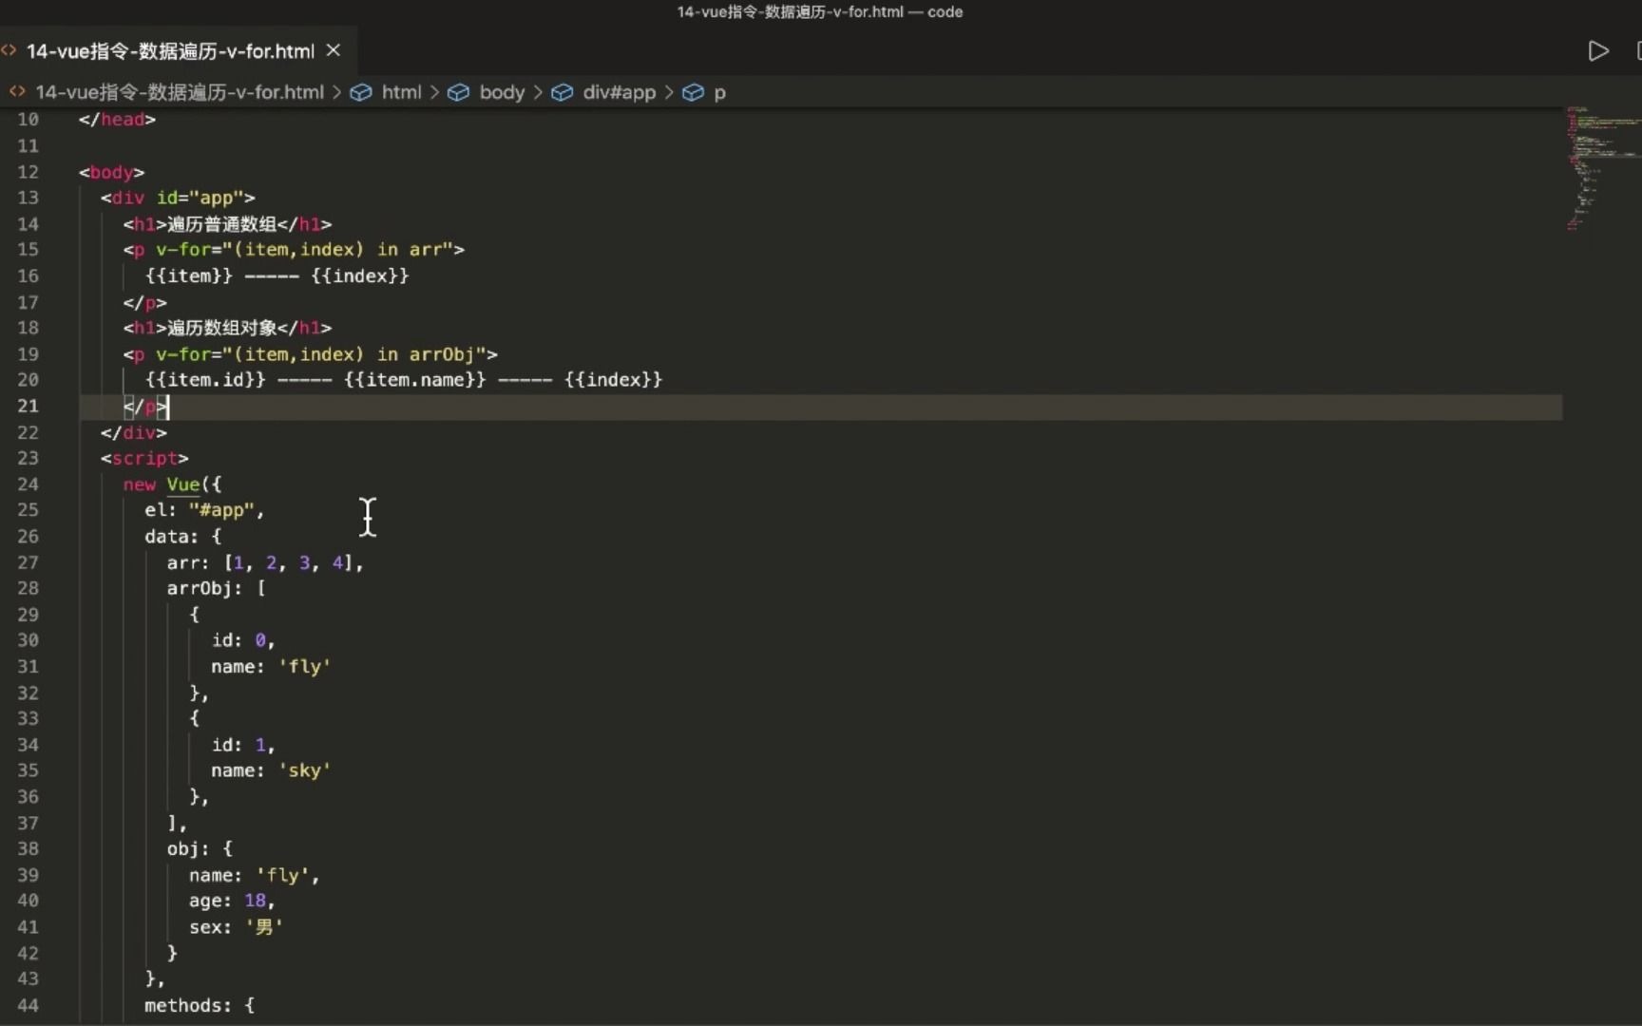Open the body breadcrumb segment
Image resolution: width=1642 pixels, height=1026 pixels.
(x=502, y=92)
